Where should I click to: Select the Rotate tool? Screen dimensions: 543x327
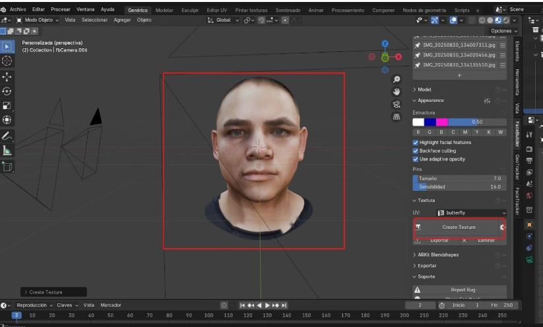coord(7,91)
